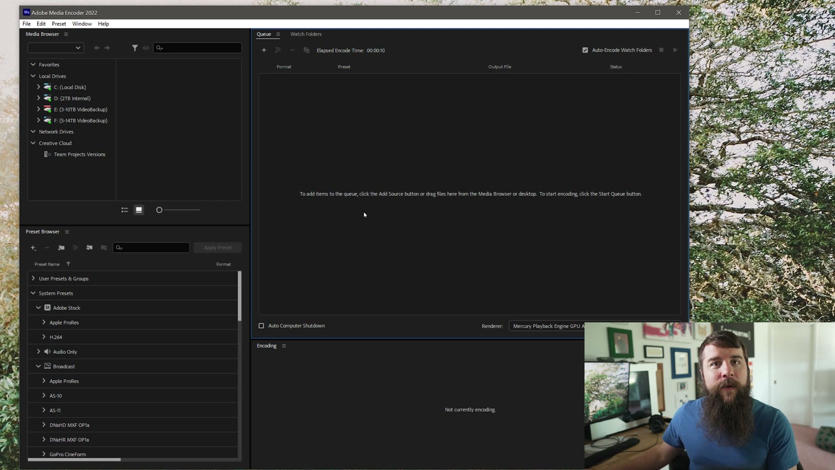Click the Add Source plus icon in Queue

(264, 50)
